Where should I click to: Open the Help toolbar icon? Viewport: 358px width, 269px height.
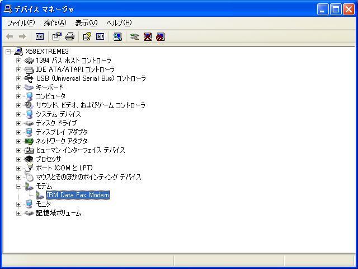click(x=87, y=36)
